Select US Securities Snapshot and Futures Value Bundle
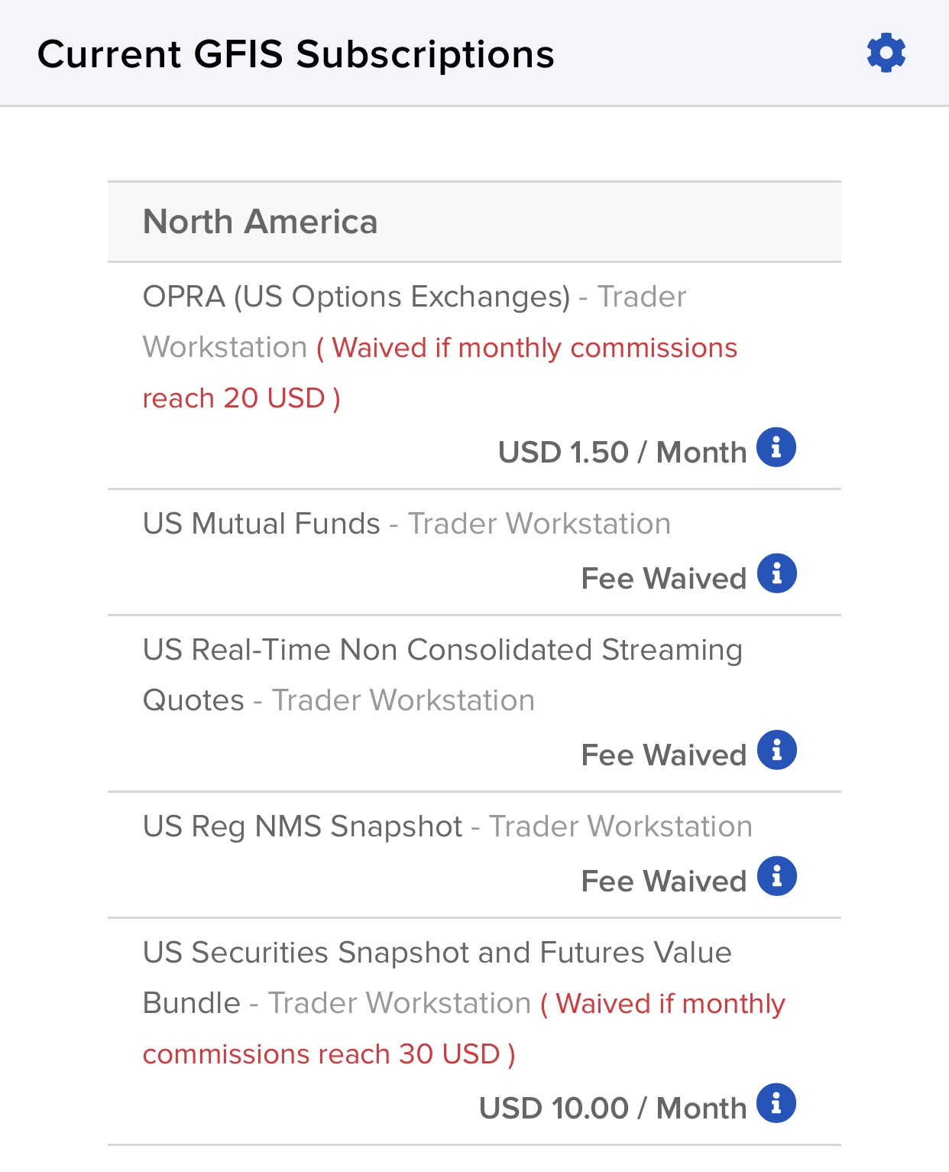The height and width of the screenshot is (1172, 949). pos(474,1031)
